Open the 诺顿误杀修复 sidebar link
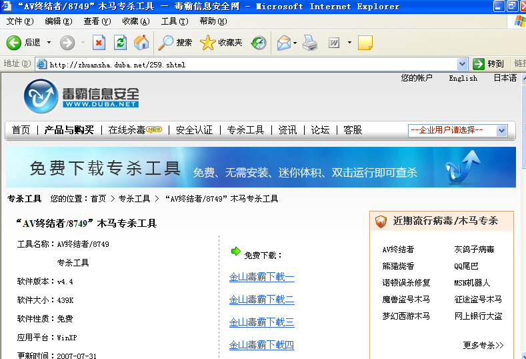 (x=406, y=283)
